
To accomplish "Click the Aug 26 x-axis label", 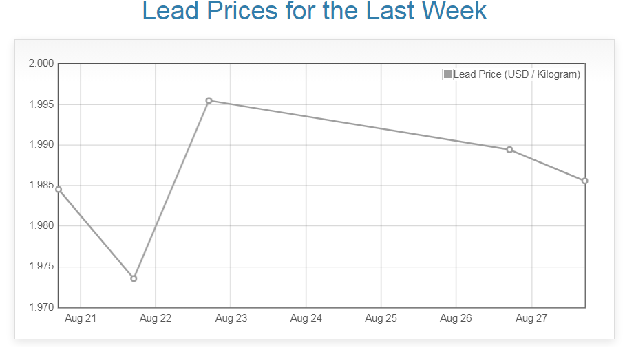I will pos(456,318).
